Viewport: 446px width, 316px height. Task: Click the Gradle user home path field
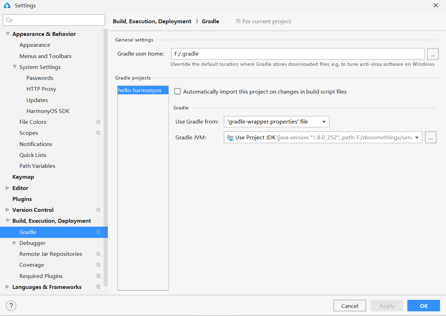click(297, 54)
